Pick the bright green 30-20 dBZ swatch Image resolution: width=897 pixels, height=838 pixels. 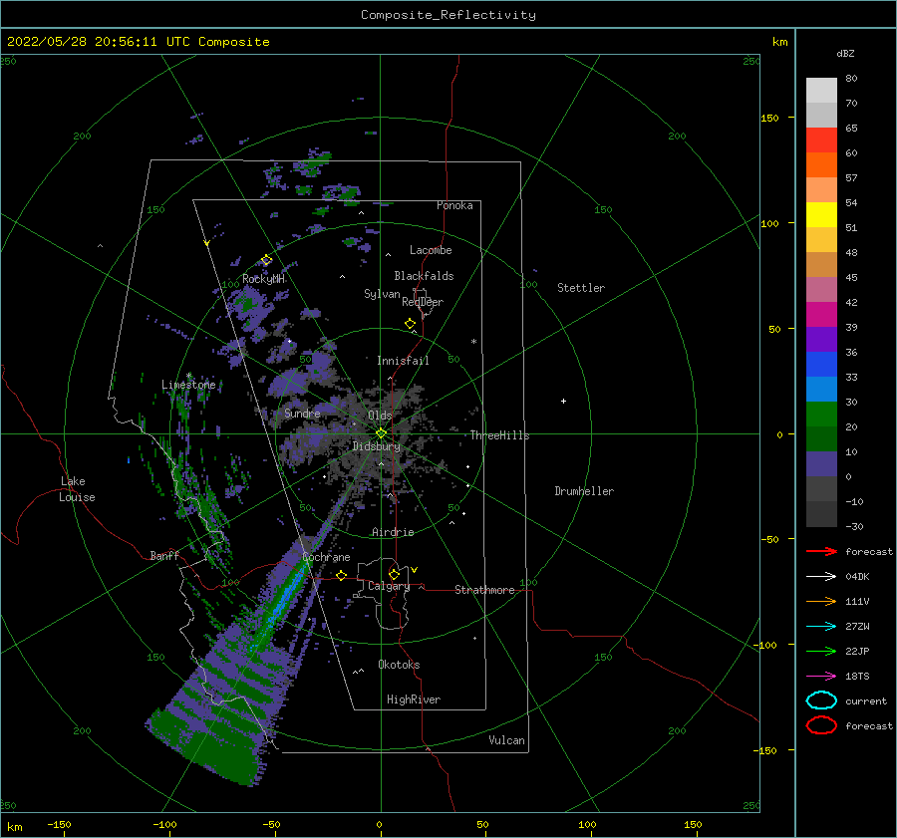coord(821,415)
